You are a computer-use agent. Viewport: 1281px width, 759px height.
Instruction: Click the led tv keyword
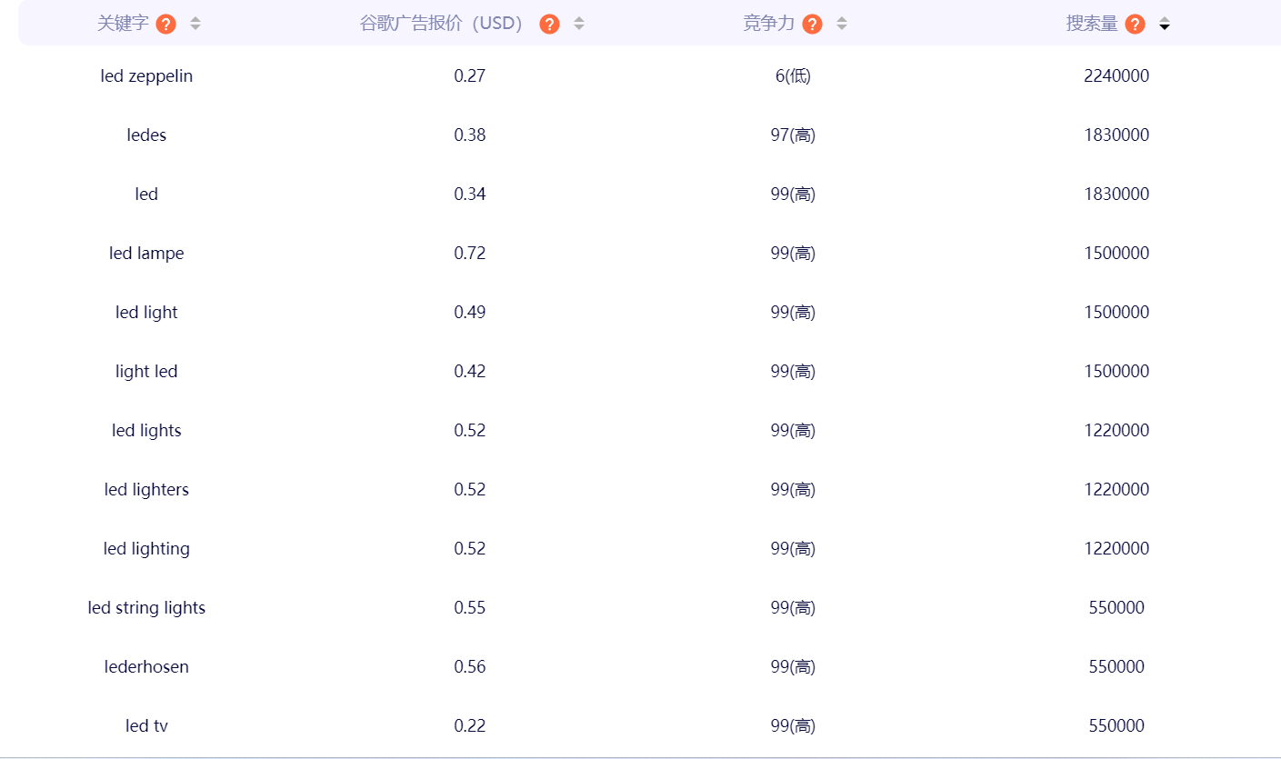(x=146, y=726)
